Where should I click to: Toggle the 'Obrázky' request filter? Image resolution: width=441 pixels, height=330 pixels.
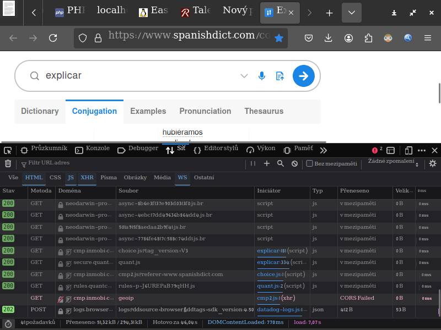click(135, 178)
